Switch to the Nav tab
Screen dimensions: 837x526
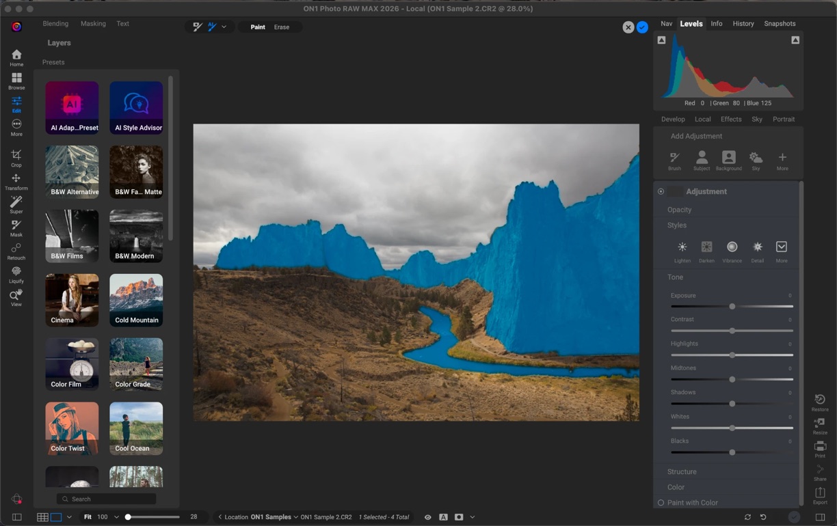pos(666,23)
